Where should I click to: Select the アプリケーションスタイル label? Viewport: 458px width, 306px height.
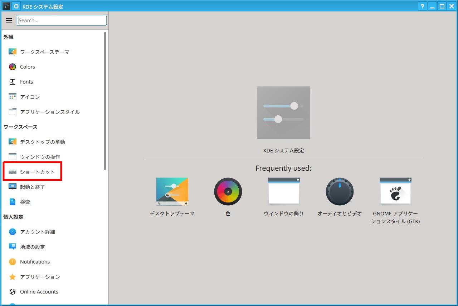click(x=50, y=112)
